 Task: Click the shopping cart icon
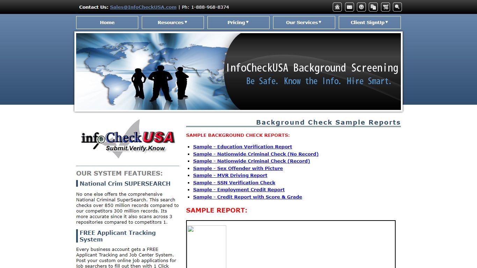[386, 7]
